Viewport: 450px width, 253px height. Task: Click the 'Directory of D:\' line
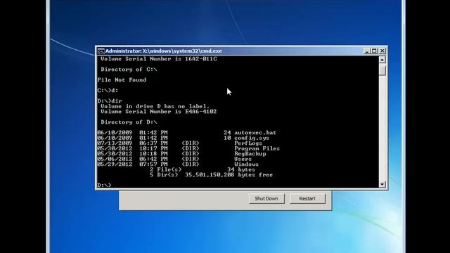coord(129,122)
